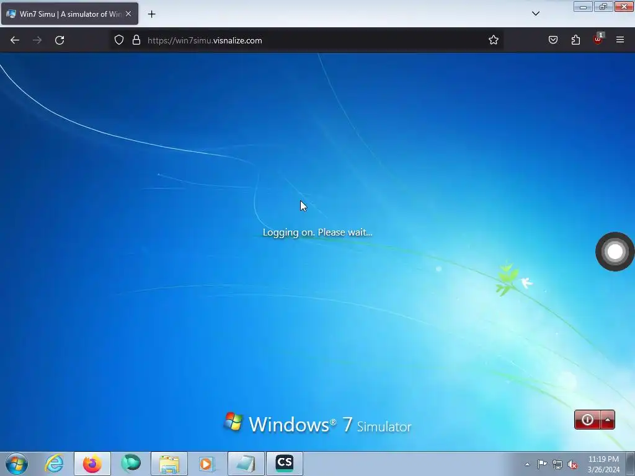Click the muted volume tray icon

(572, 464)
